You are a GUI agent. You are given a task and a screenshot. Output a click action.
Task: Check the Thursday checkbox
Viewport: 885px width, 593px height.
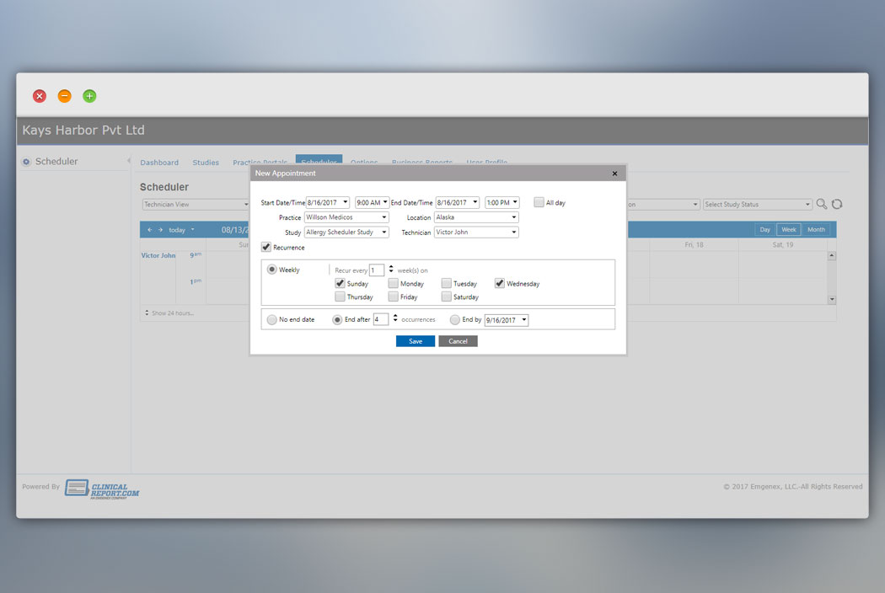340,296
